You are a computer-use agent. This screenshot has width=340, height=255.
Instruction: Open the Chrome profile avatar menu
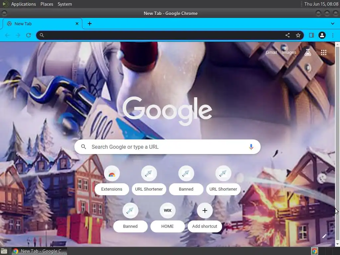click(322, 35)
